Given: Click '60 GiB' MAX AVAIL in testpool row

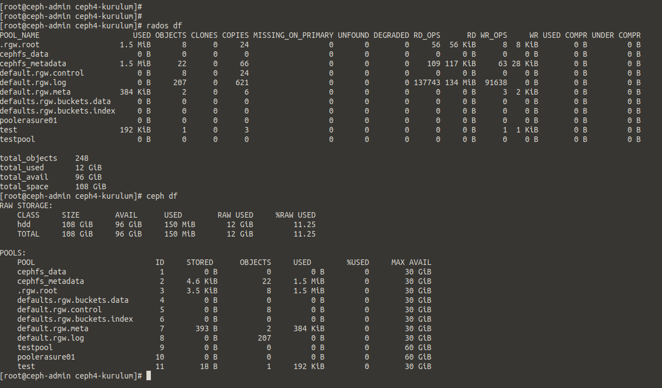Looking at the screenshot, I should tap(418, 347).
